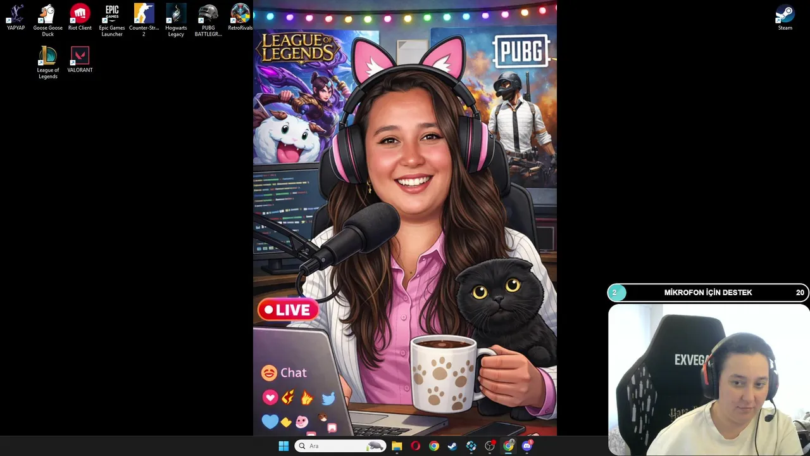
Task: Select the Riot Client desktop icon
Action: pyautogui.click(x=80, y=18)
